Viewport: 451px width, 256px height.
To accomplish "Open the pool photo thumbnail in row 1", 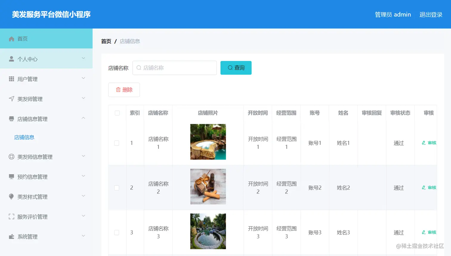I will point(208,142).
